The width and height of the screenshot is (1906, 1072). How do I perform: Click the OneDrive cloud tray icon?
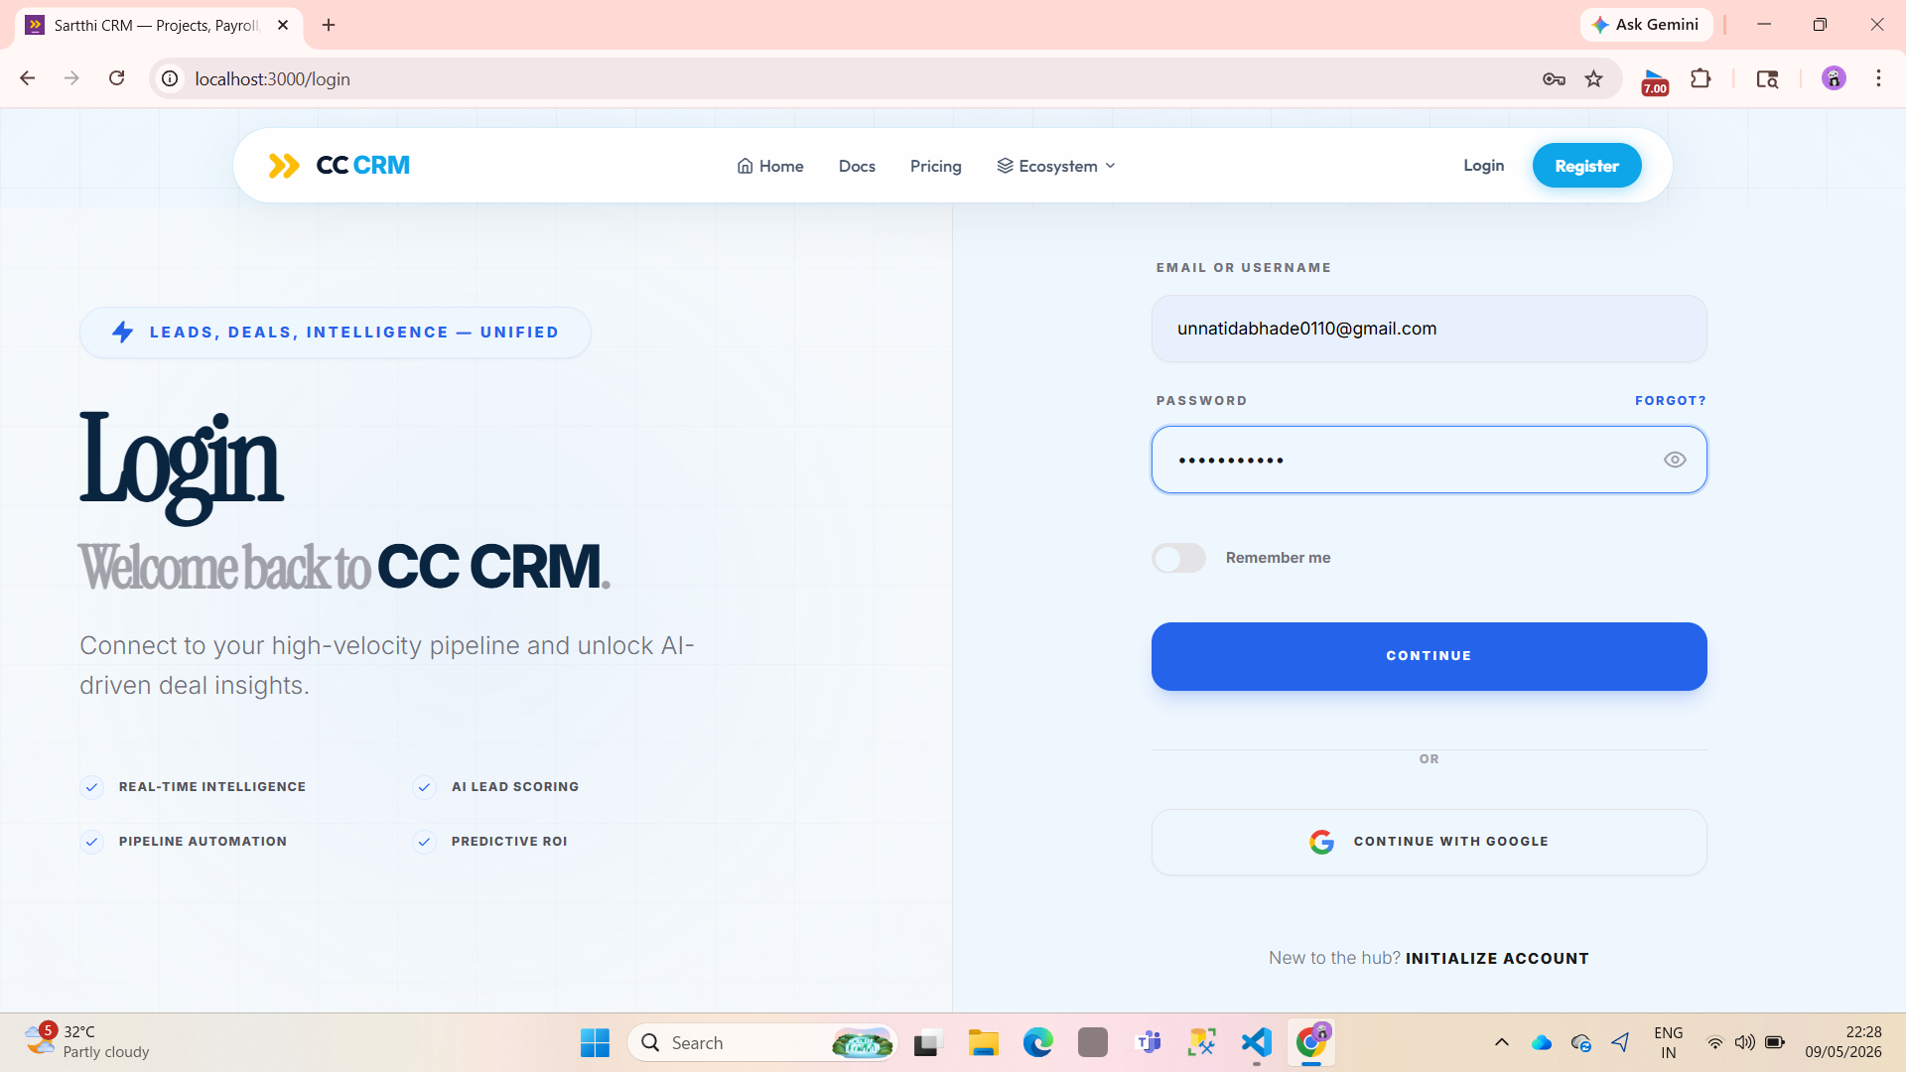pos(1541,1043)
